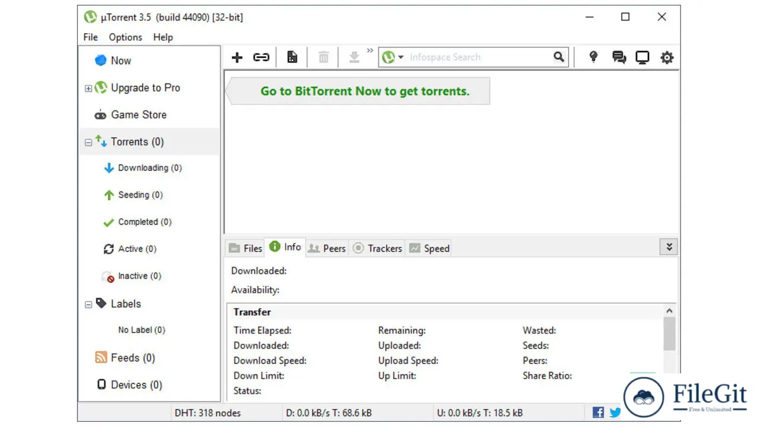758x426 pixels.
Task: Open the Help menu
Action: tap(163, 37)
